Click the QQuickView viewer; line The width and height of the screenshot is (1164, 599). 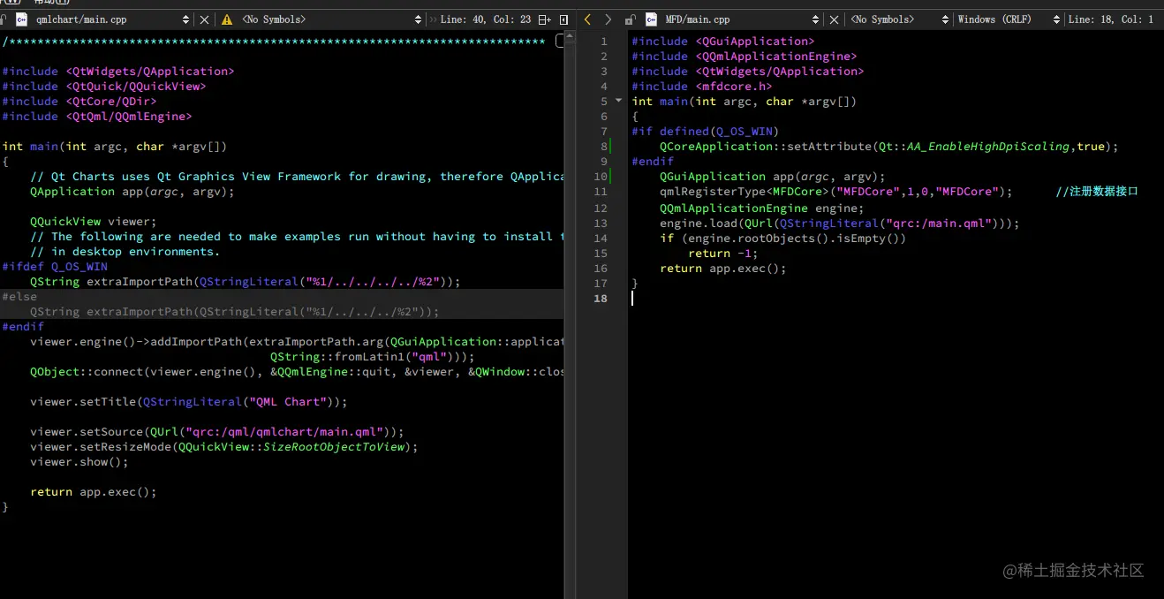click(x=93, y=222)
